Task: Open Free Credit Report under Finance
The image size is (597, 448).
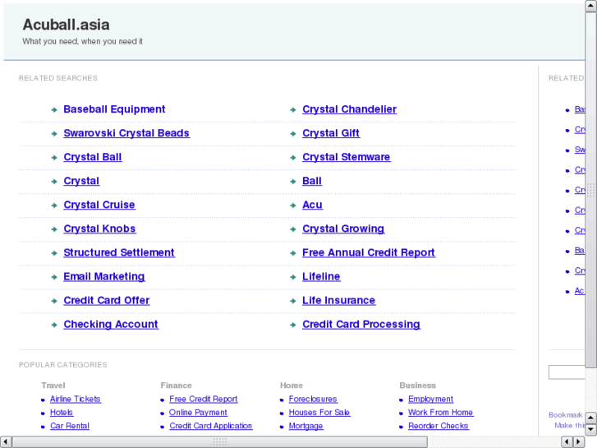Action: pos(204,400)
